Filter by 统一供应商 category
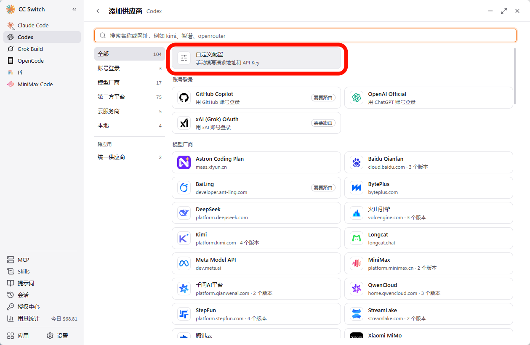This screenshot has height=345, width=530. click(130, 157)
